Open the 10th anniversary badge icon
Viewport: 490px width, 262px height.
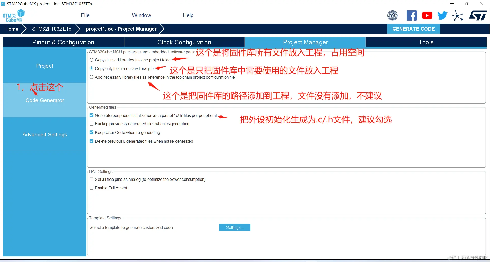[x=393, y=16]
